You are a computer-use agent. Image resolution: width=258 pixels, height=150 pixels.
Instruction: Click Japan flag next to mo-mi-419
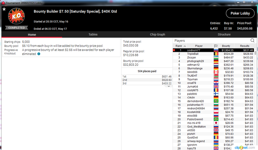pyautogui.click(x=216, y=123)
